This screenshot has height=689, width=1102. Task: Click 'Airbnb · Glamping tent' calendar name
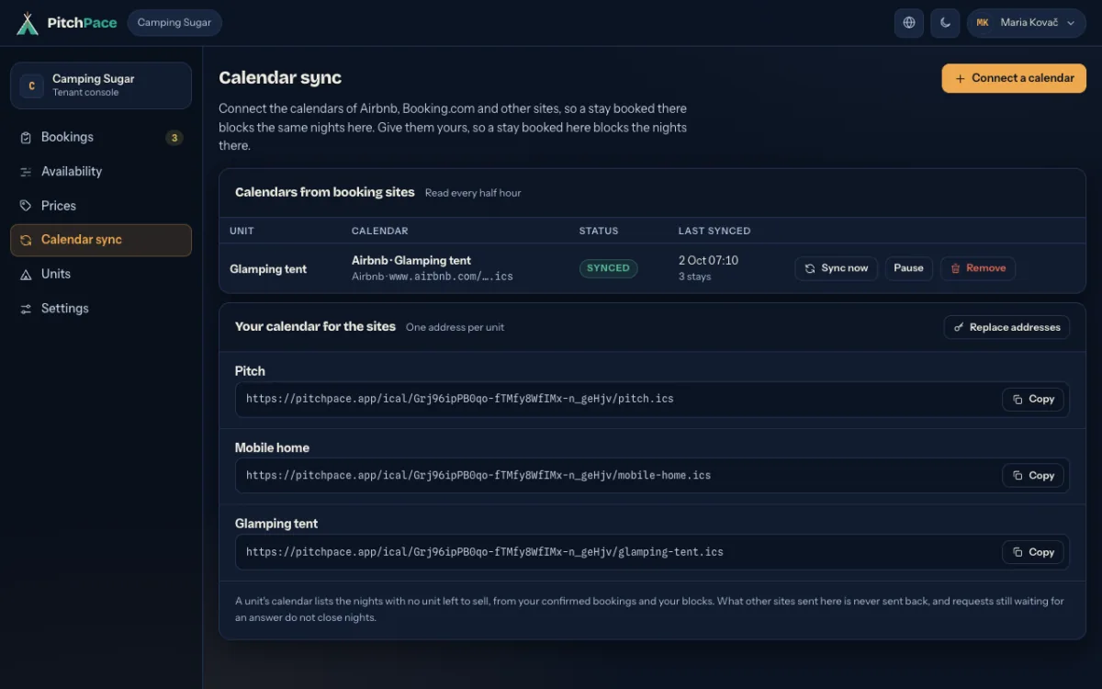[x=411, y=261]
